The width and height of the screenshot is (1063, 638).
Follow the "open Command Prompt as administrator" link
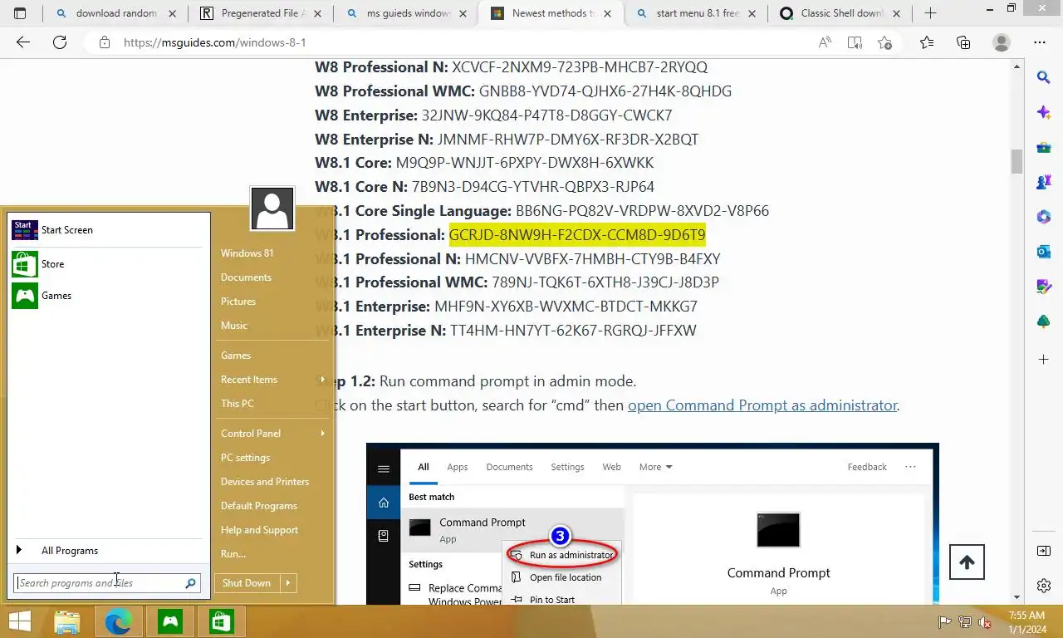click(x=762, y=405)
